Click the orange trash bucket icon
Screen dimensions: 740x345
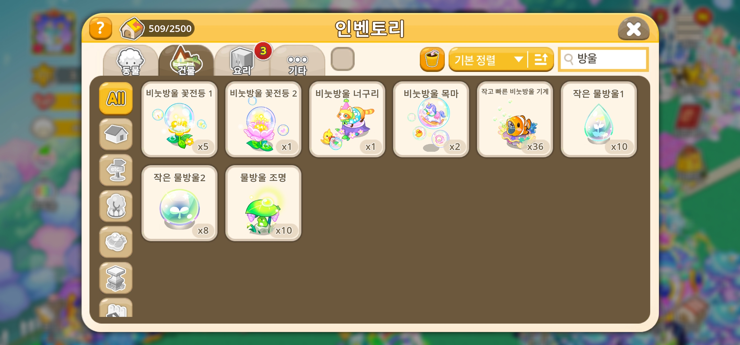point(432,59)
